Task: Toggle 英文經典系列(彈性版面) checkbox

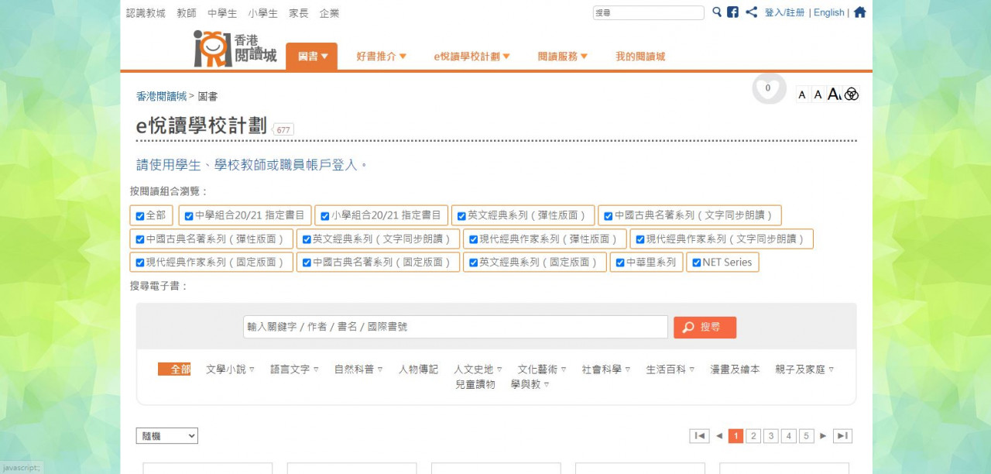Action: [461, 216]
